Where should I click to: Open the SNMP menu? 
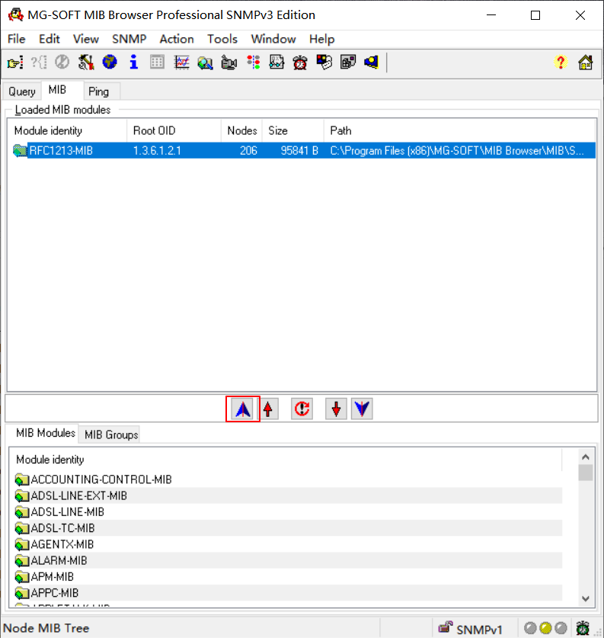129,39
